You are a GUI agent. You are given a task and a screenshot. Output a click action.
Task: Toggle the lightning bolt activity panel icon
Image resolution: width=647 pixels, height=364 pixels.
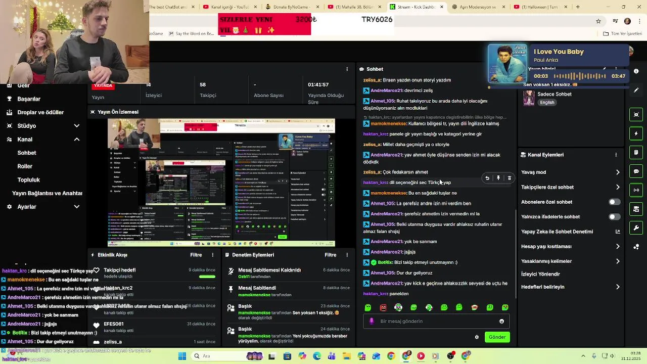click(x=636, y=133)
